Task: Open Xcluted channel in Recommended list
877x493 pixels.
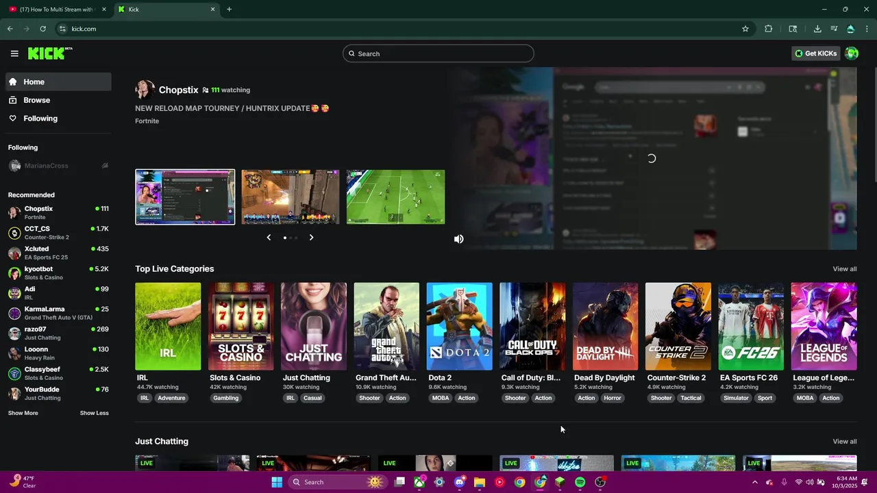Action: [58, 253]
